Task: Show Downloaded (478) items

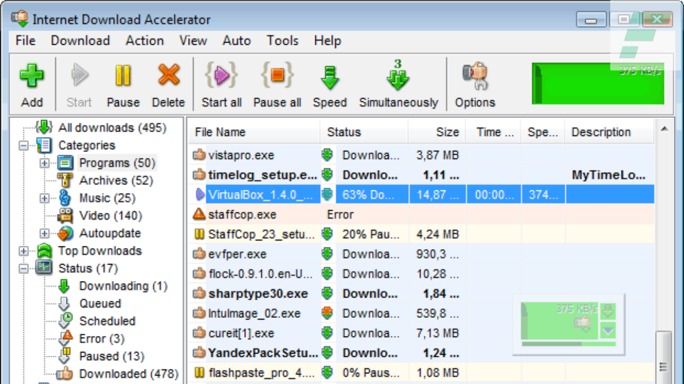Action: [x=128, y=374]
